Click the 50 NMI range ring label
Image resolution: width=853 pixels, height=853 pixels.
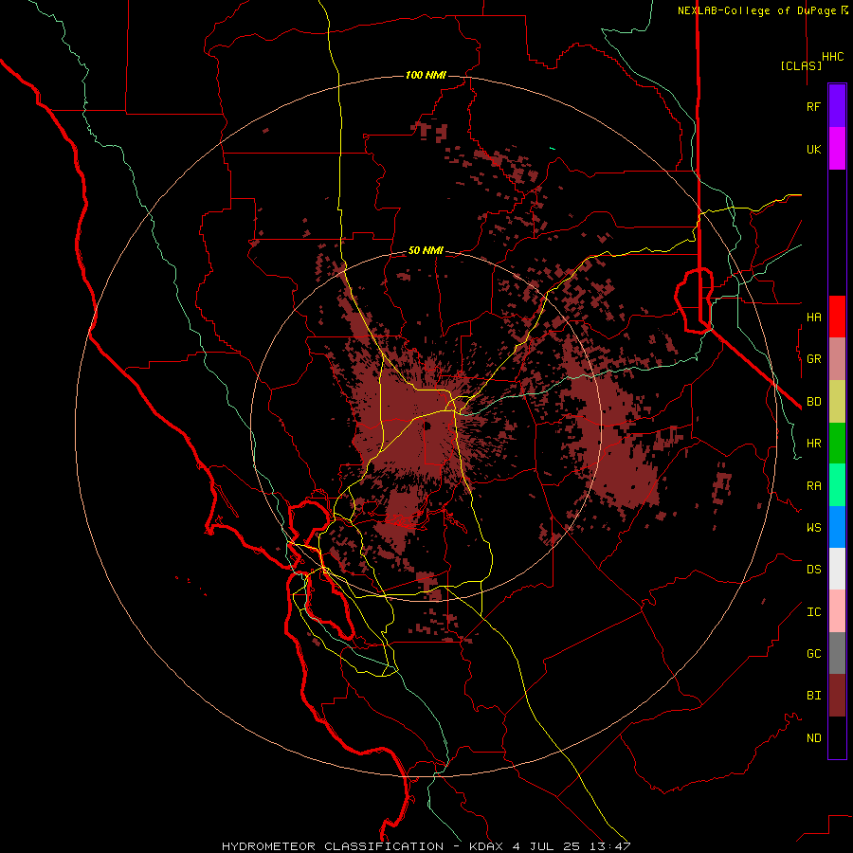pos(426,251)
